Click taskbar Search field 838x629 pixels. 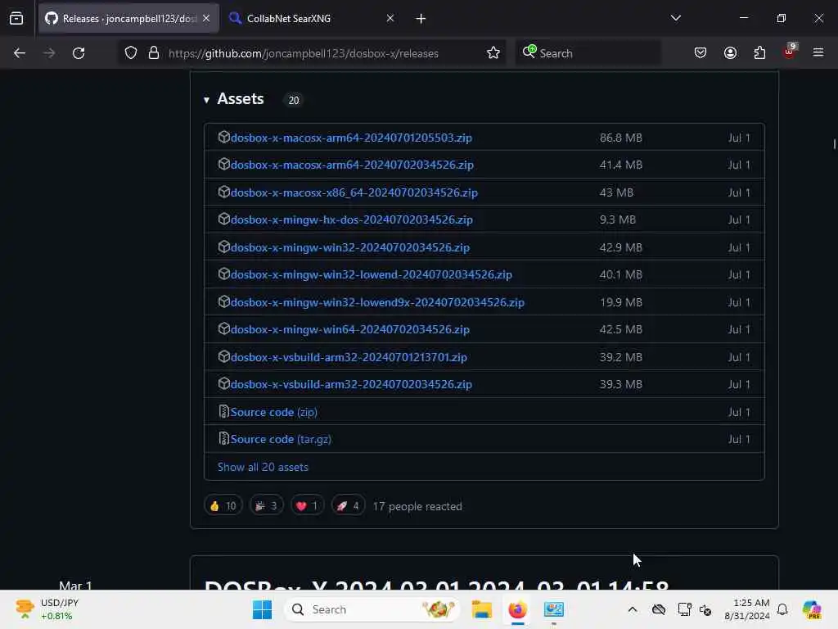coord(372,609)
